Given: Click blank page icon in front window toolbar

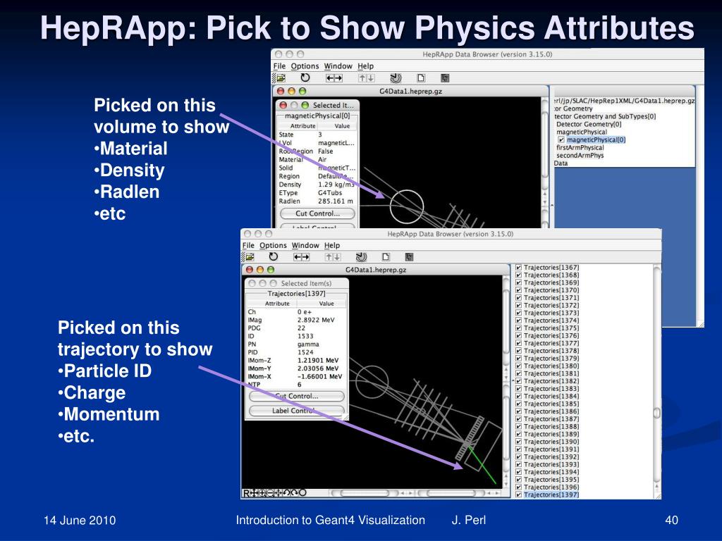Looking at the screenshot, I should (386, 256).
